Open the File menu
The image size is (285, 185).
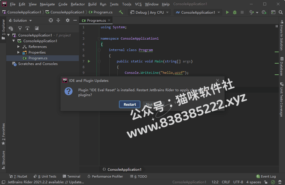click(x=13, y=4)
